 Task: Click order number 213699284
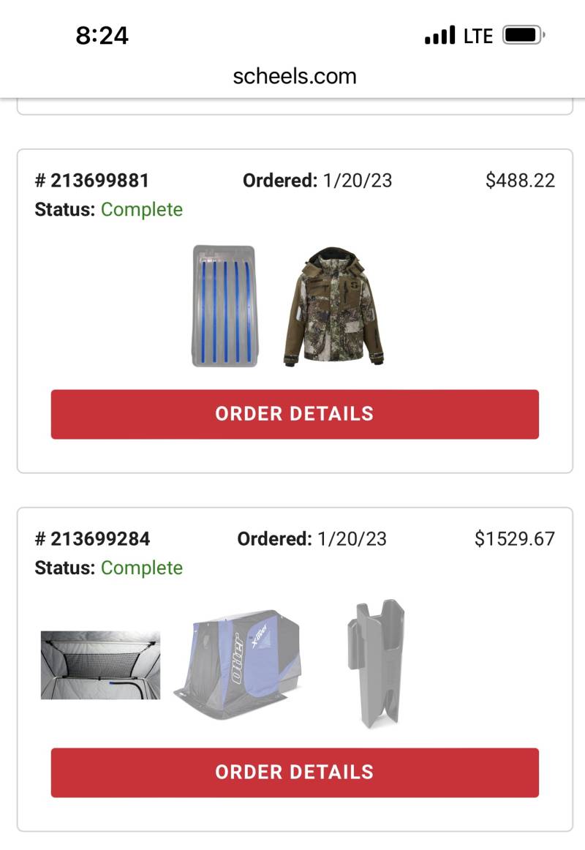point(92,539)
